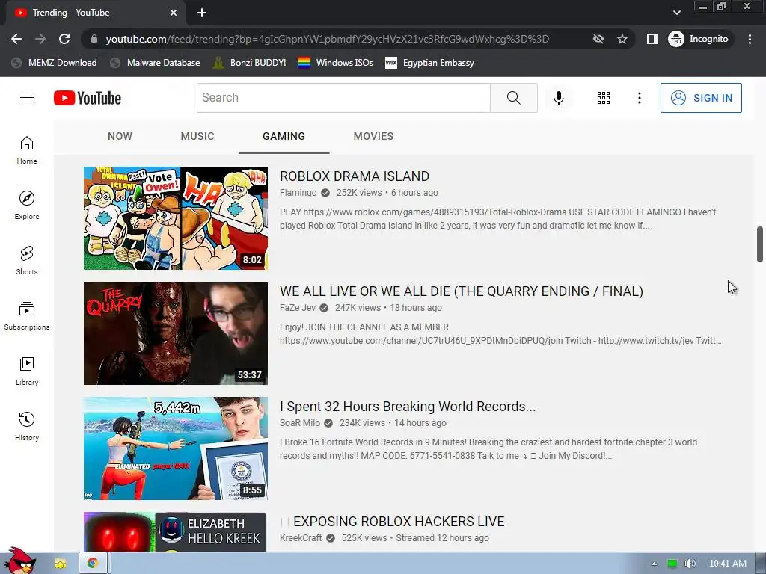Viewport: 766px width, 574px height.
Task: Click the YouTube logo
Action: coord(88,98)
